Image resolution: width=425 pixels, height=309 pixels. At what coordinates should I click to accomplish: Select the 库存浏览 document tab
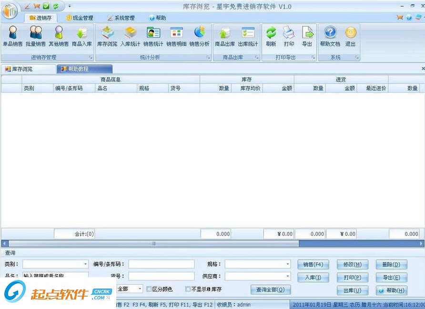pos(29,69)
